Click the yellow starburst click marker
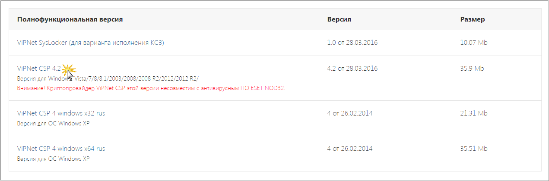Screen dimensions: 549x181 click(x=69, y=69)
